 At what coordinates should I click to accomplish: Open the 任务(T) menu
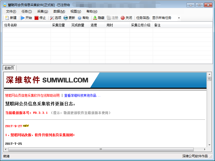coord(27,11)
